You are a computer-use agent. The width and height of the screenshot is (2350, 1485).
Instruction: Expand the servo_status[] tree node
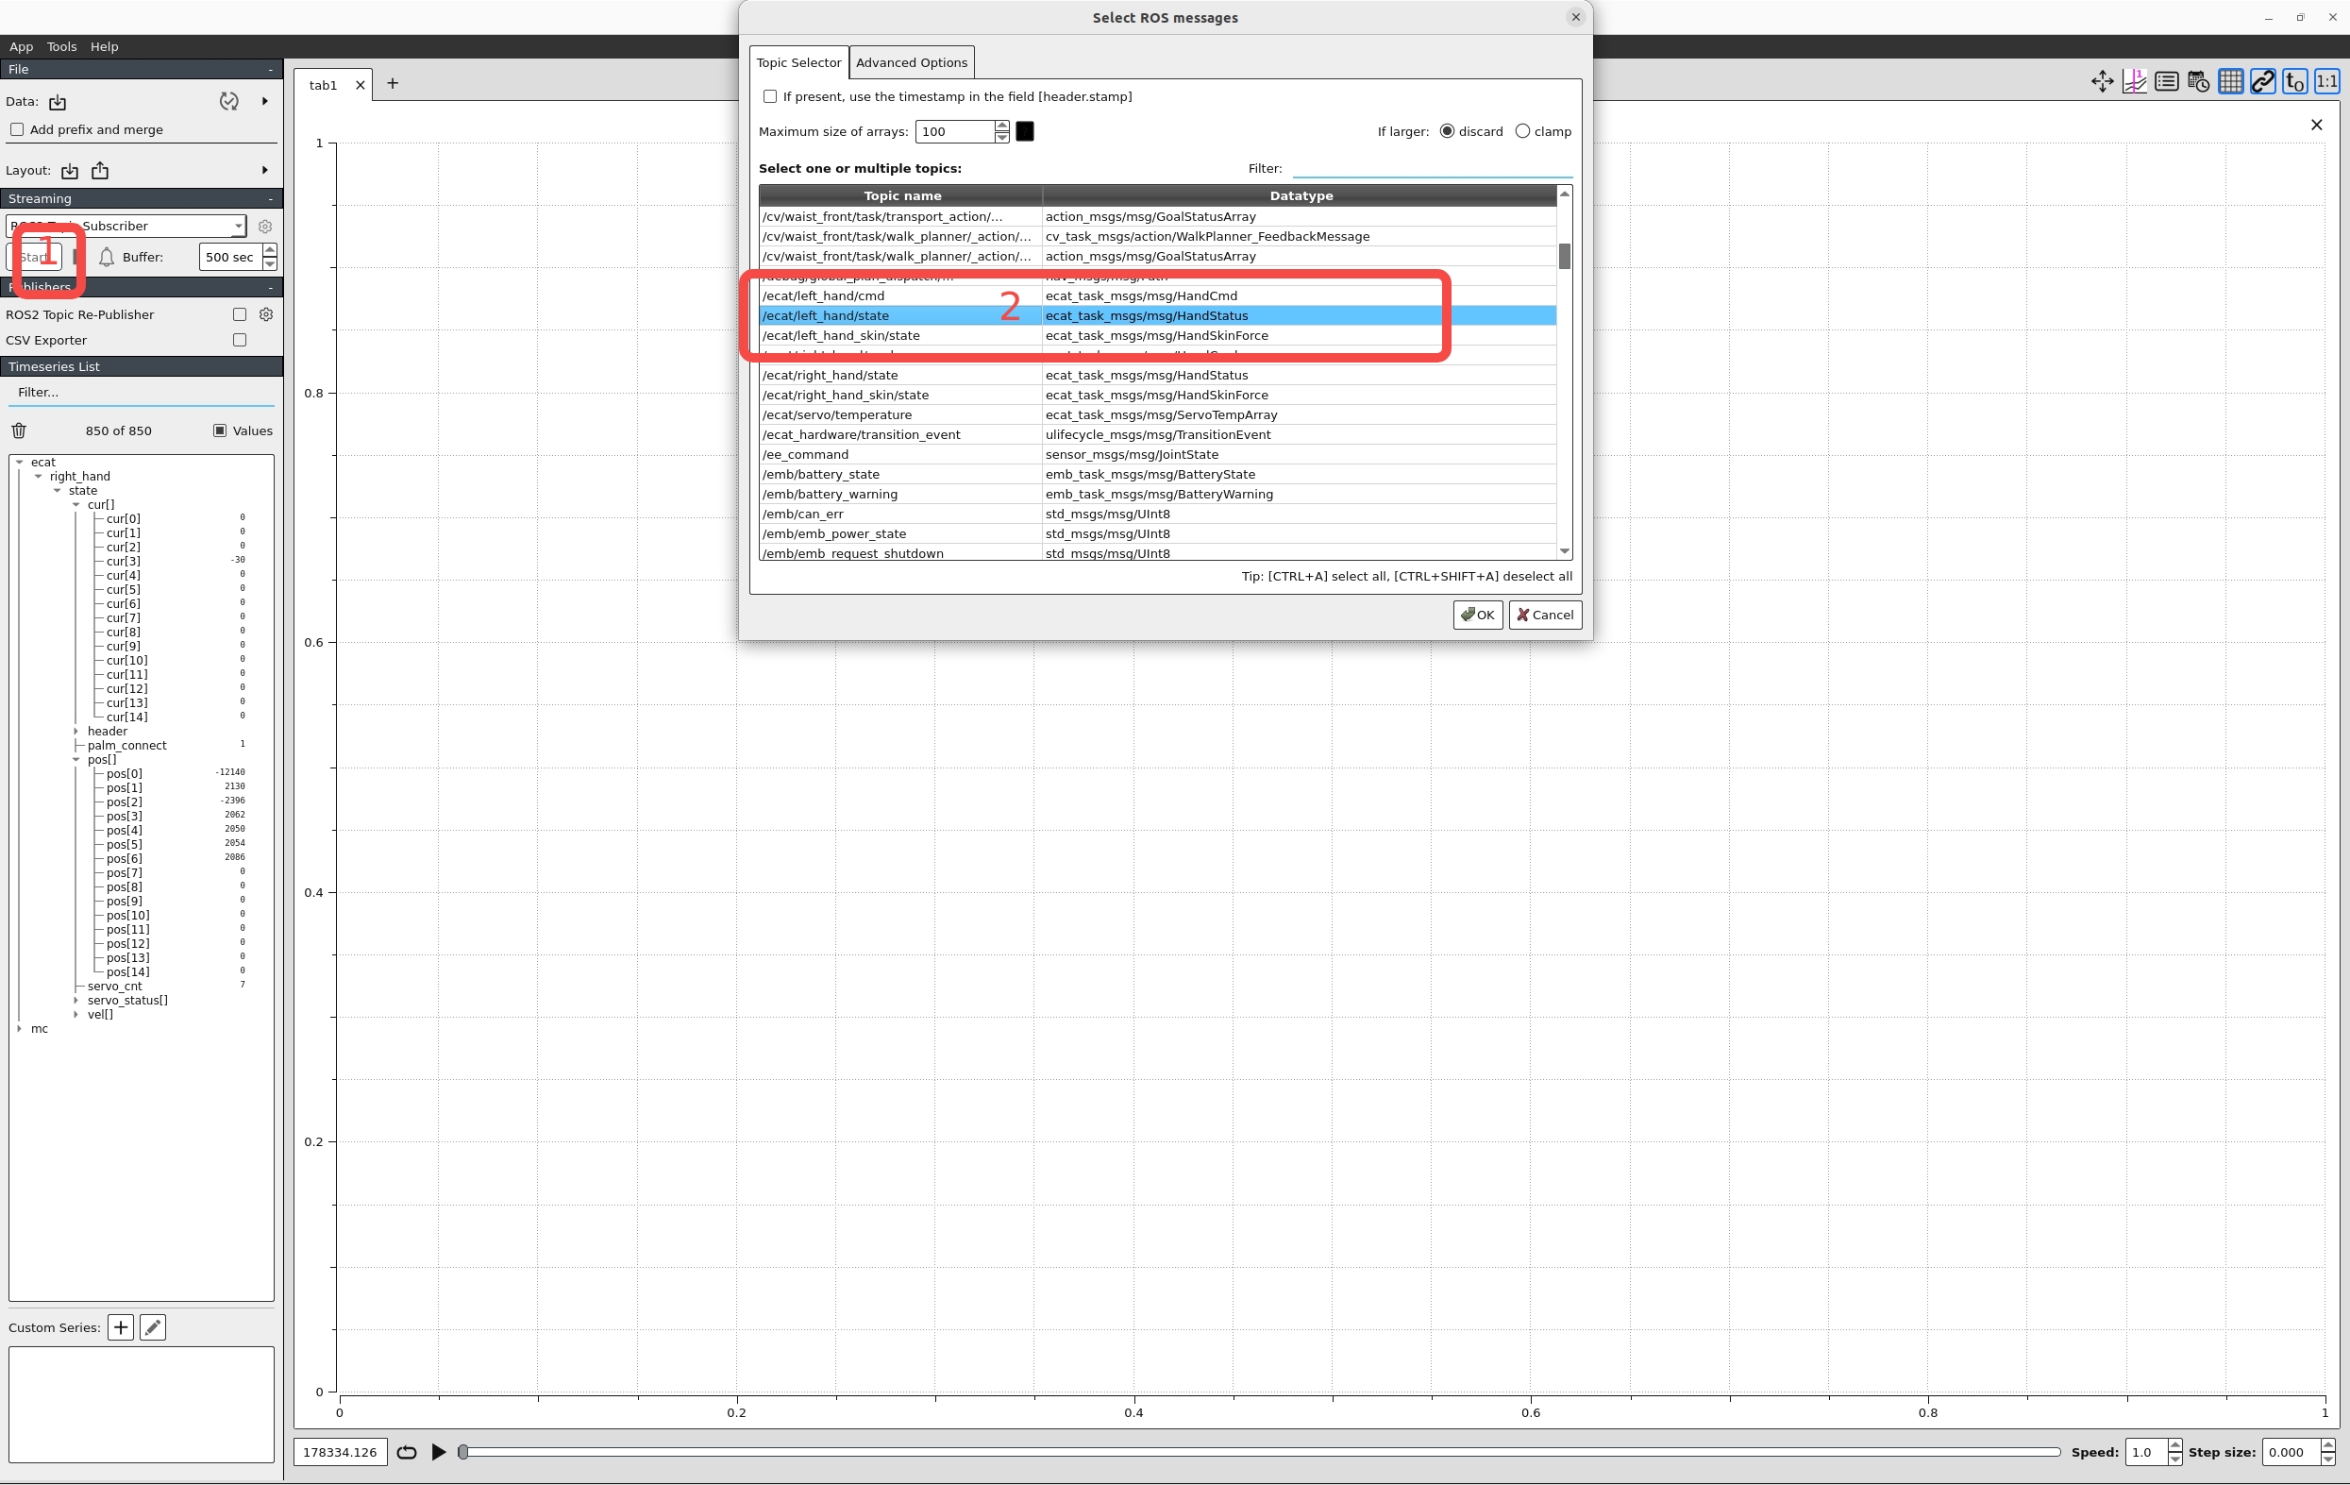(x=76, y=1001)
